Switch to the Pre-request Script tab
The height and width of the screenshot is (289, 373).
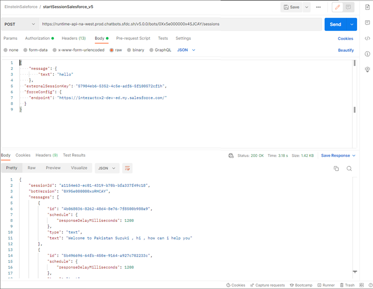tap(133, 38)
